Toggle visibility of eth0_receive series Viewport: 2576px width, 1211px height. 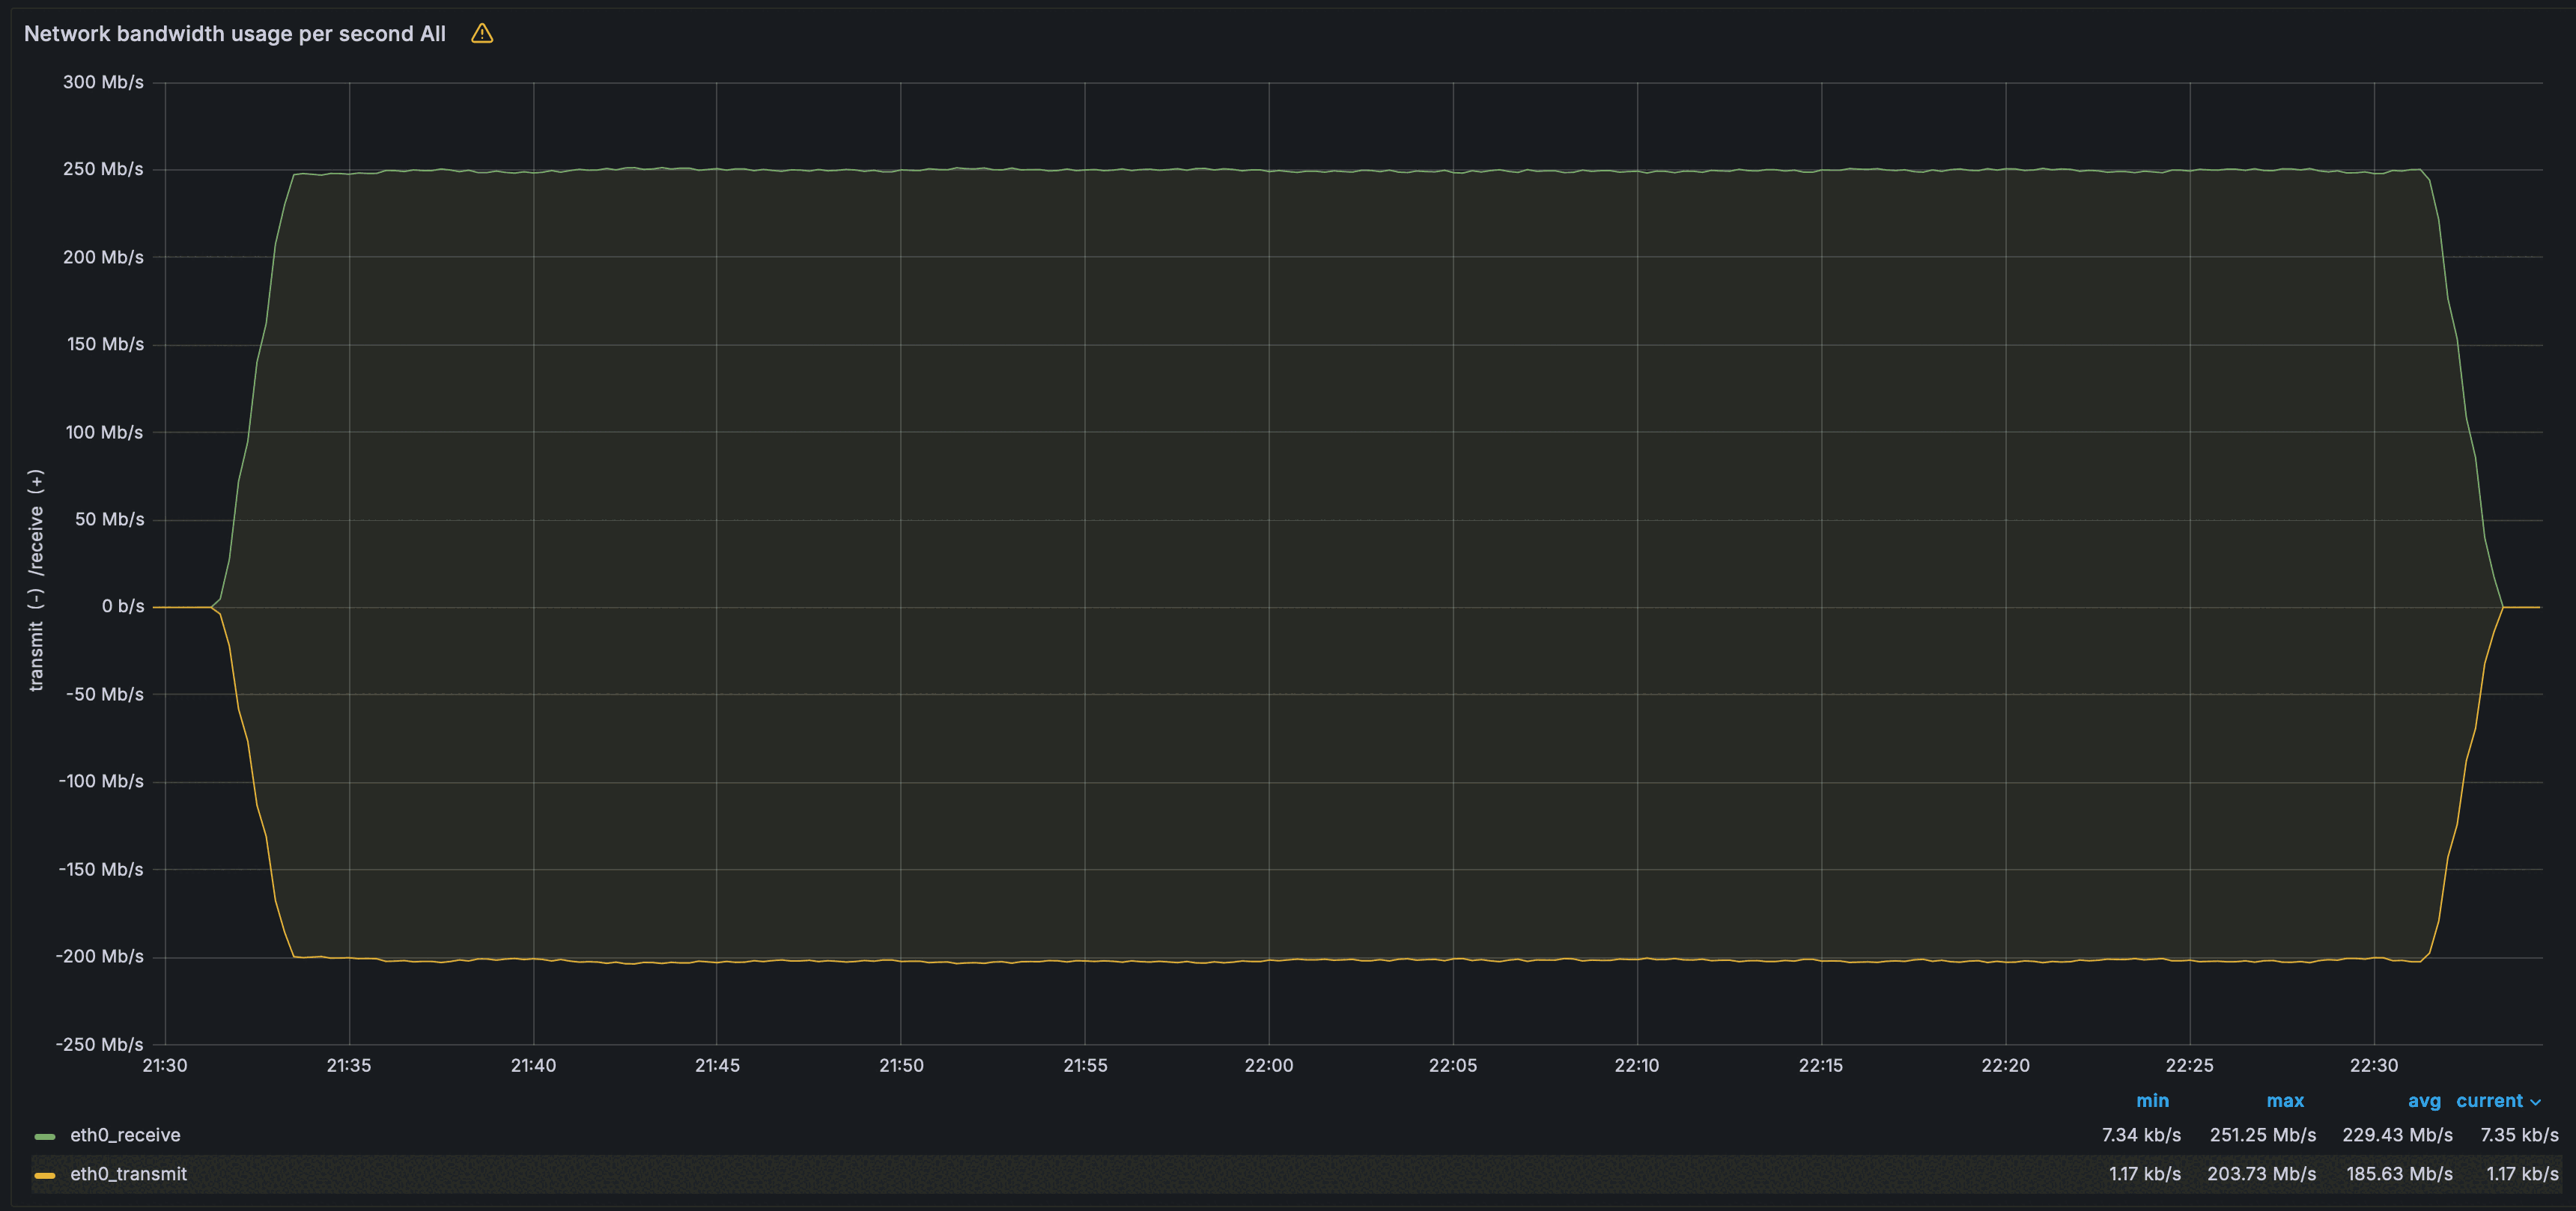pyautogui.click(x=125, y=1135)
